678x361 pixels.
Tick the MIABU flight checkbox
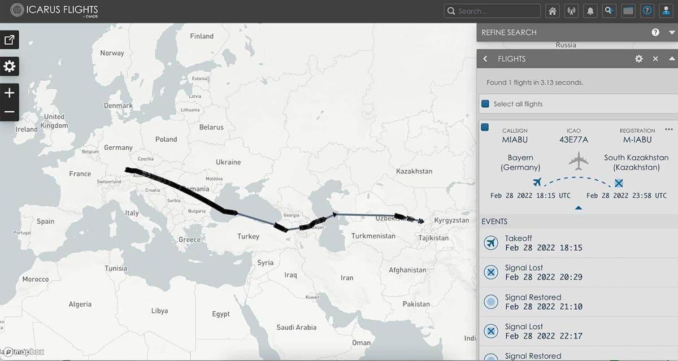pos(484,128)
